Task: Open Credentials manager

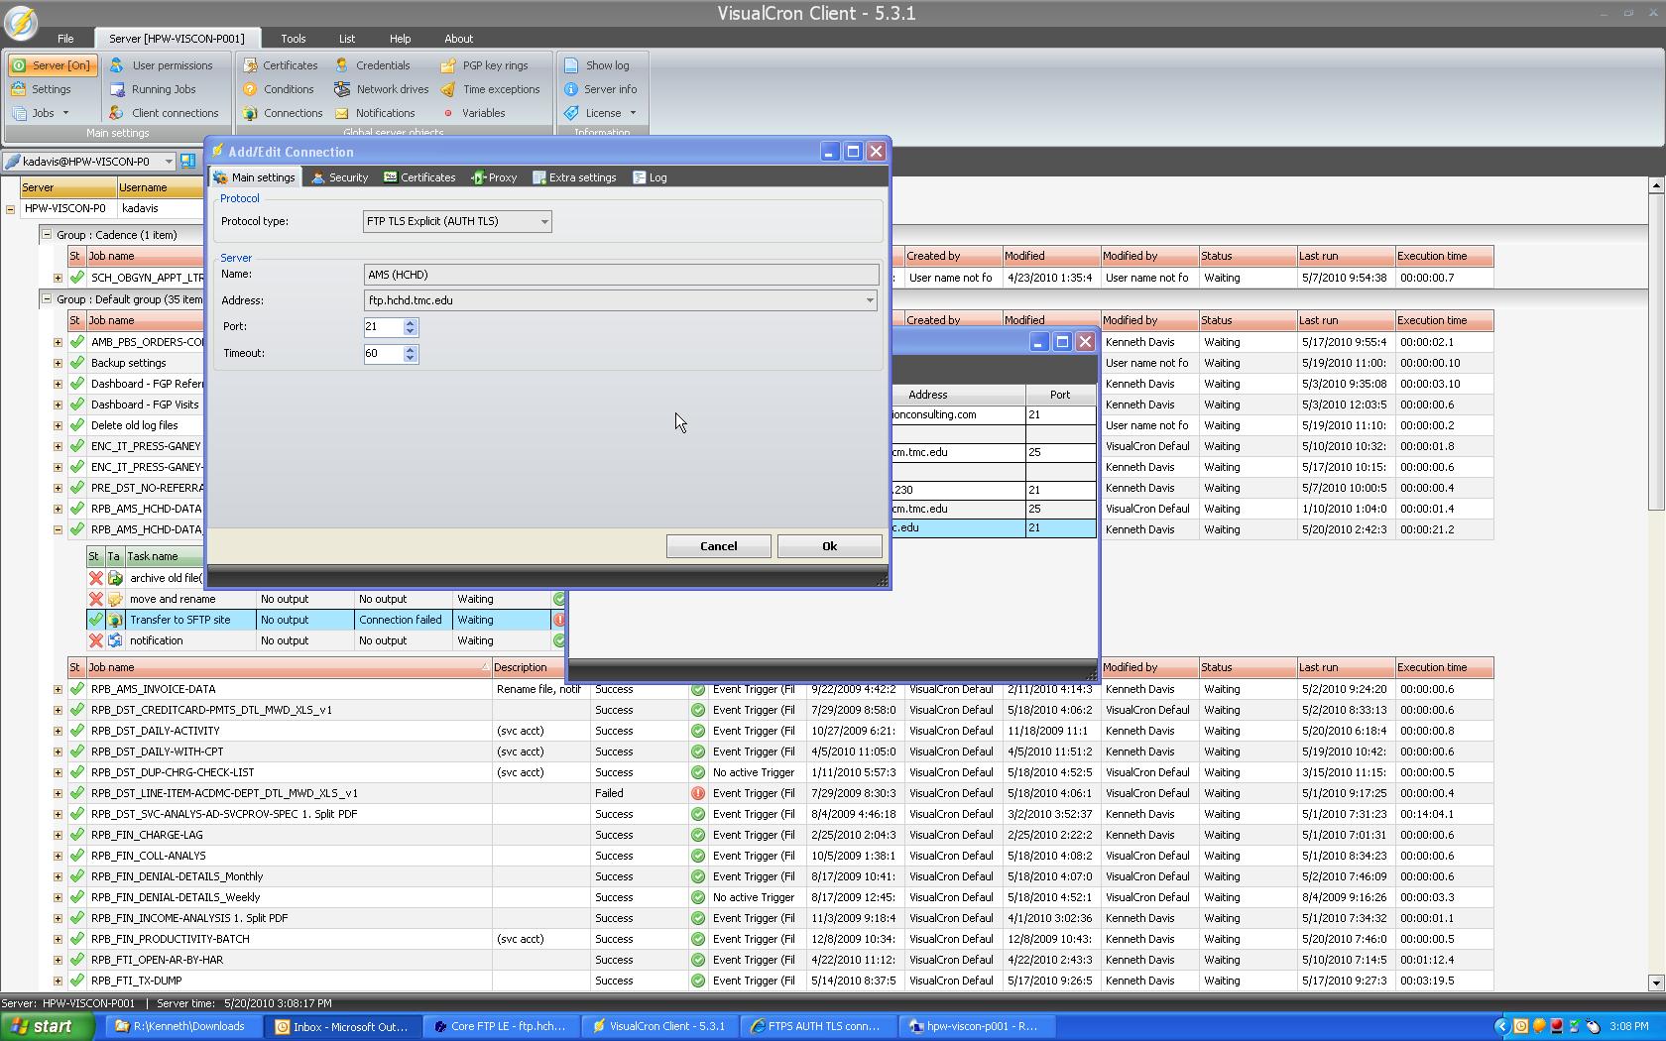Action: (x=373, y=65)
